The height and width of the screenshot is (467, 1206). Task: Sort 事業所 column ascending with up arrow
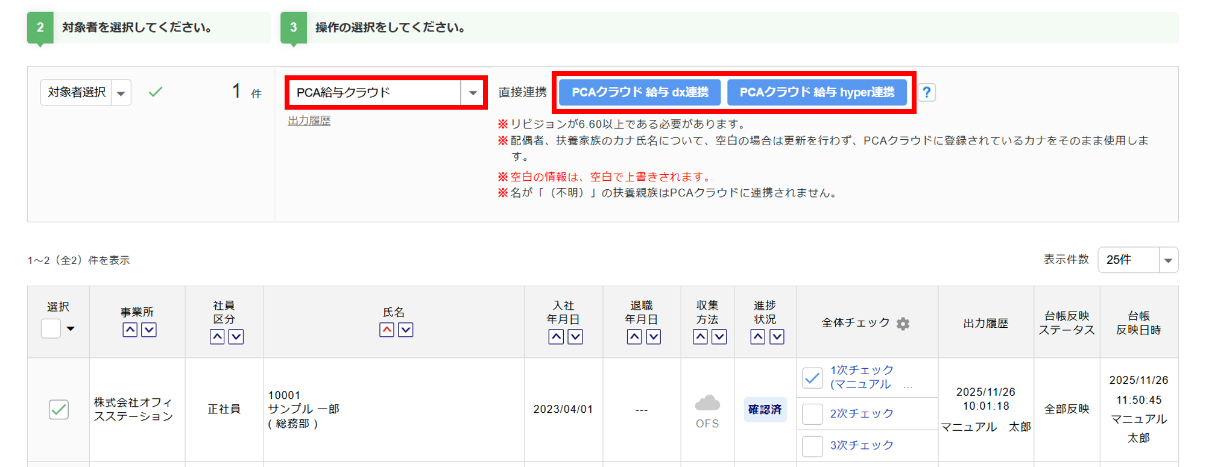130,330
